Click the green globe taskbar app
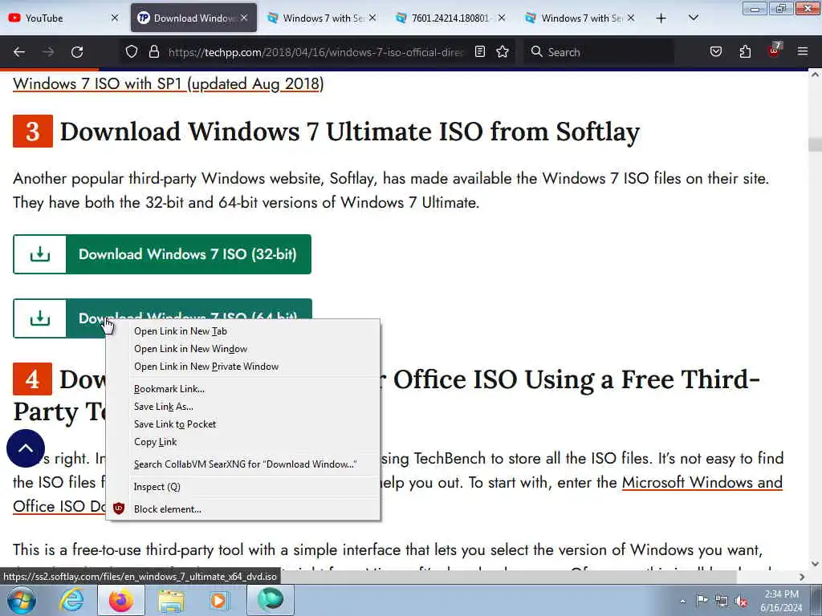822x616 pixels. (x=271, y=600)
